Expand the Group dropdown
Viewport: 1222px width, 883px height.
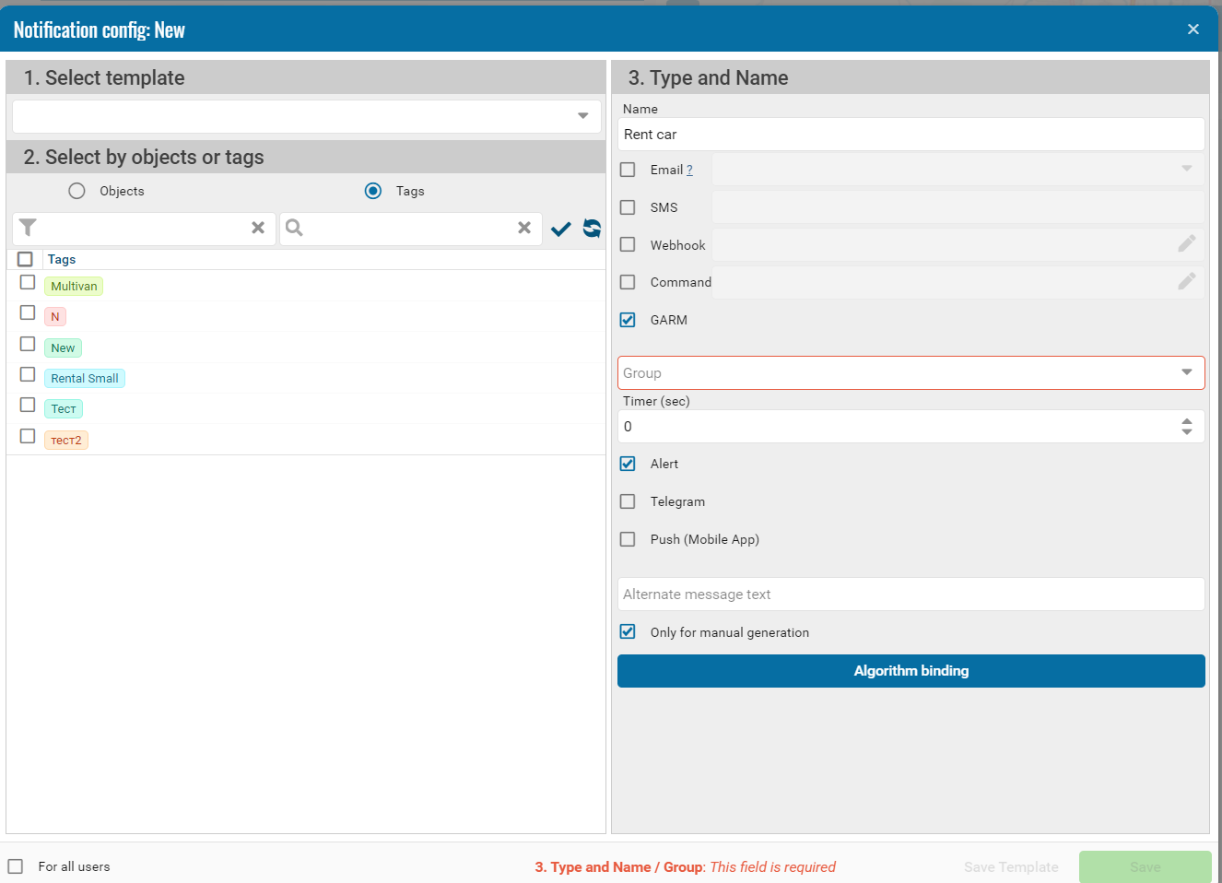click(x=1186, y=372)
